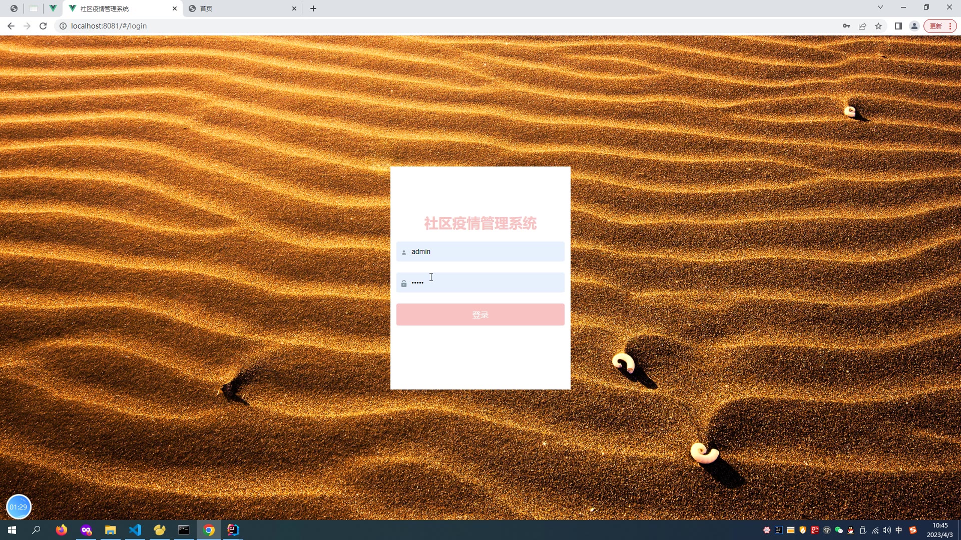The height and width of the screenshot is (540, 961).
Task: Open the red sync tray icon
Action: coord(815,530)
